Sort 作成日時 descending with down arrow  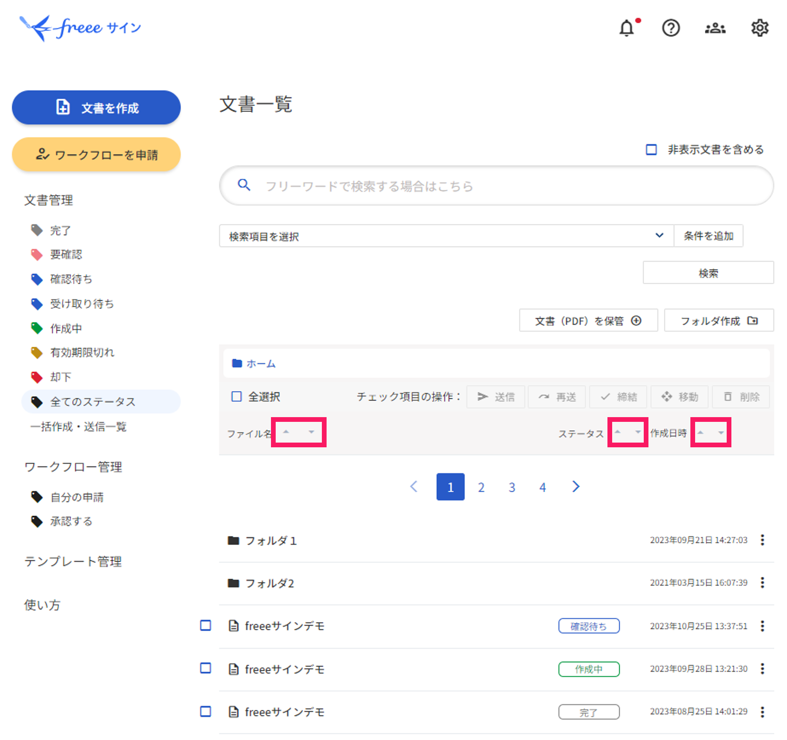pyautogui.click(x=721, y=432)
